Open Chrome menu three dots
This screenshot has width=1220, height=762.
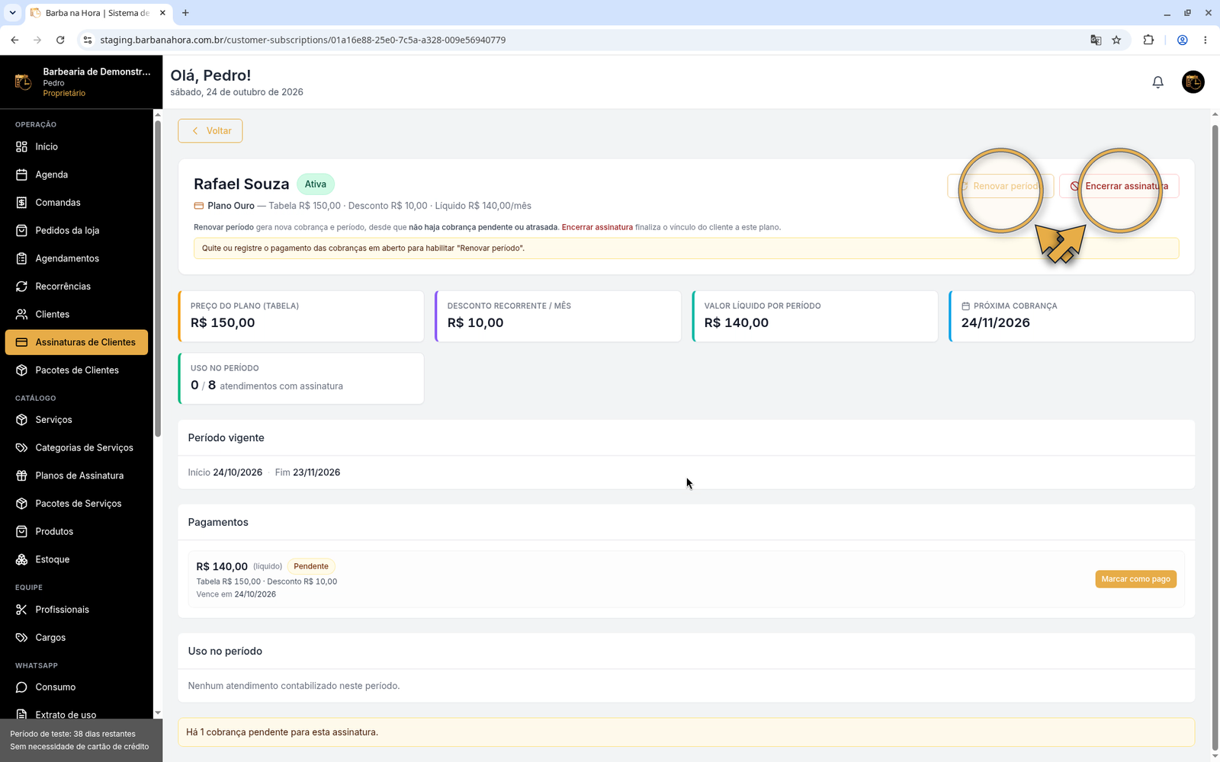1205,40
